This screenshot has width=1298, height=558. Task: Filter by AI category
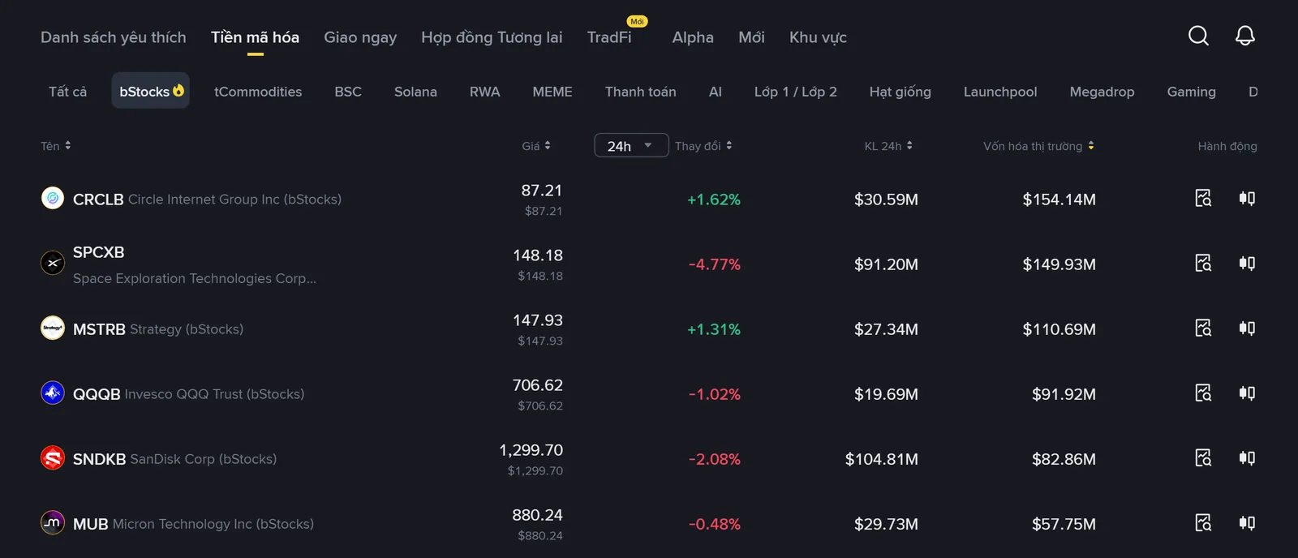point(715,92)
